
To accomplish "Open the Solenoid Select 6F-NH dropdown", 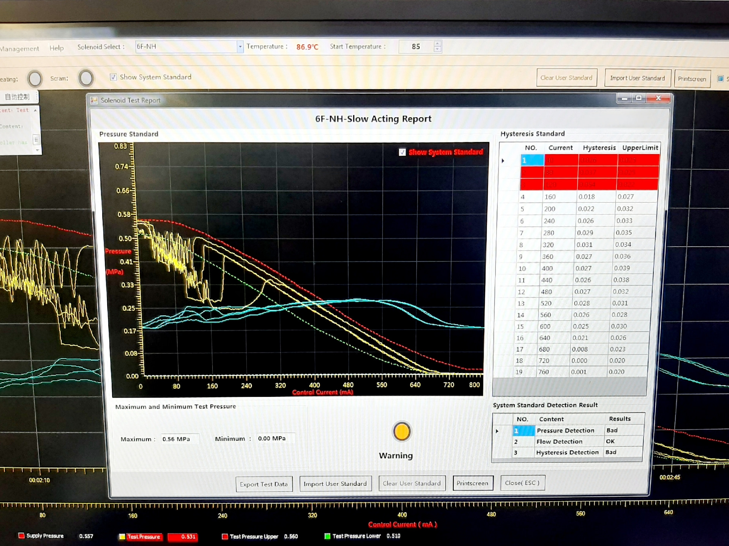I will (240, 47).
